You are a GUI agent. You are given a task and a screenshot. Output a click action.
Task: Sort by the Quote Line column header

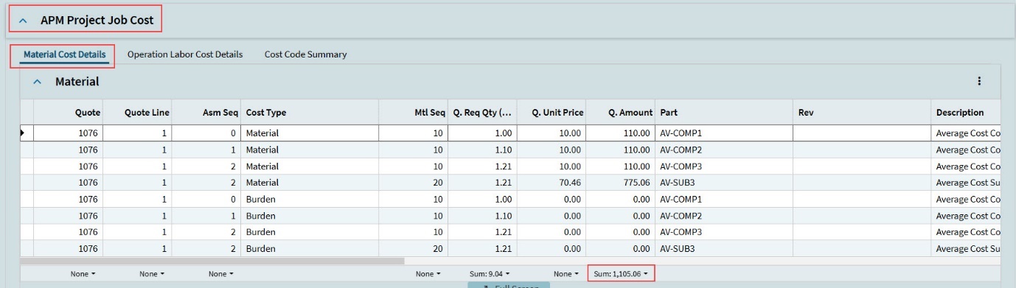[138, 113]
